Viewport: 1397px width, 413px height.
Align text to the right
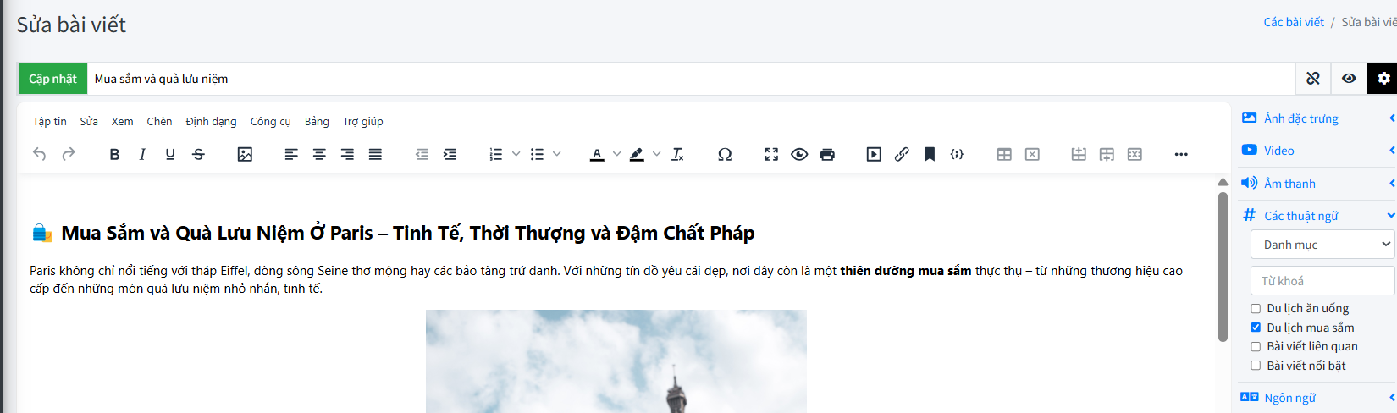tap(347, 154)
